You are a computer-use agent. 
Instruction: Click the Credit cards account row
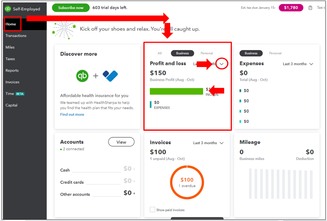click(x=97, y=181)
